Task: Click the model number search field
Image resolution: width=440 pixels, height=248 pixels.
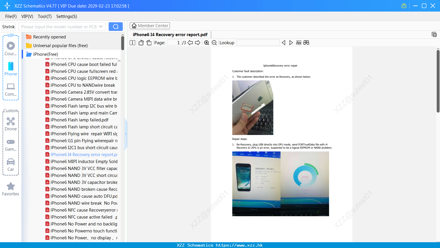Action: (59, 27)
